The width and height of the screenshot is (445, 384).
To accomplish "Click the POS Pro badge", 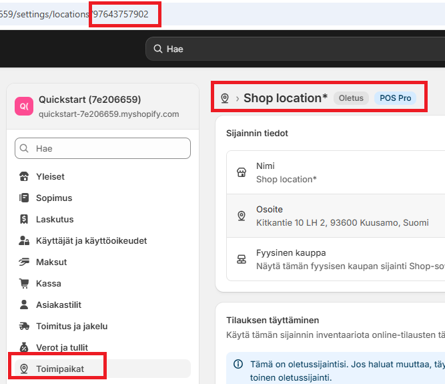I will coord(395,98).
